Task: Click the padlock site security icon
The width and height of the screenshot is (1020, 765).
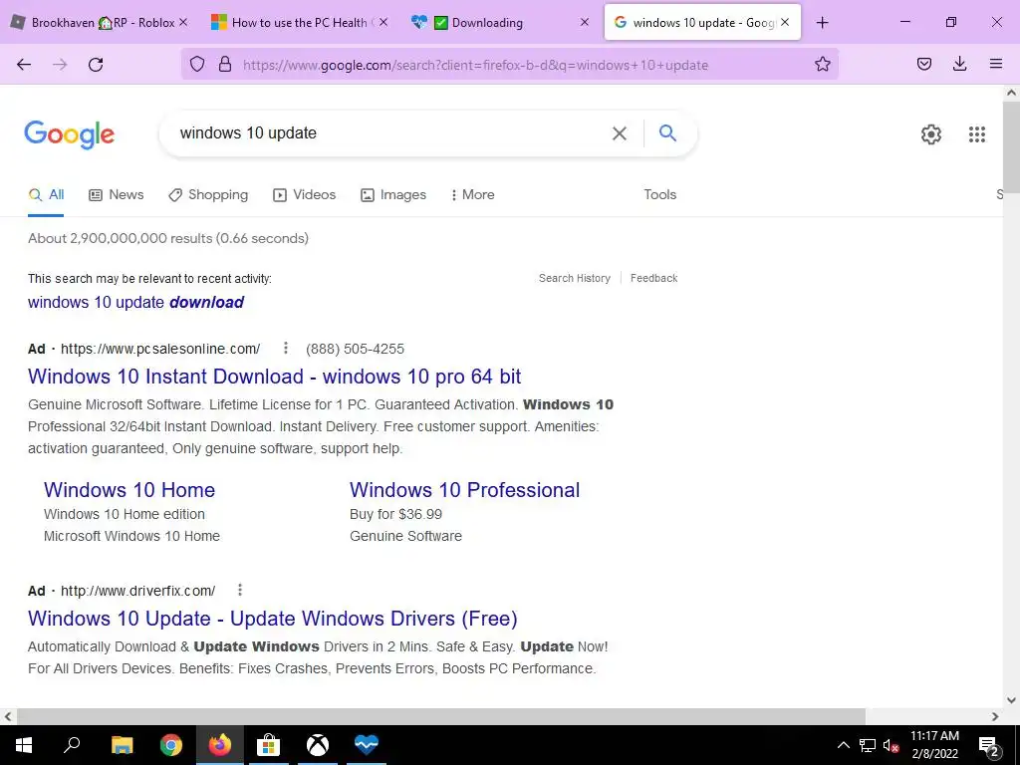Action: click(x=225, y=64)
